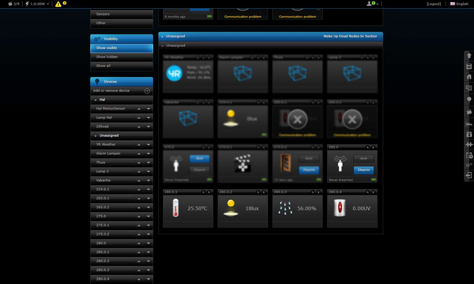Open the power load L:0.00W dropdown

click(38, 4)
